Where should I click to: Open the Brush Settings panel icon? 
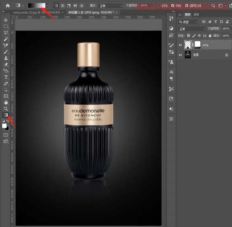(171, 45)
